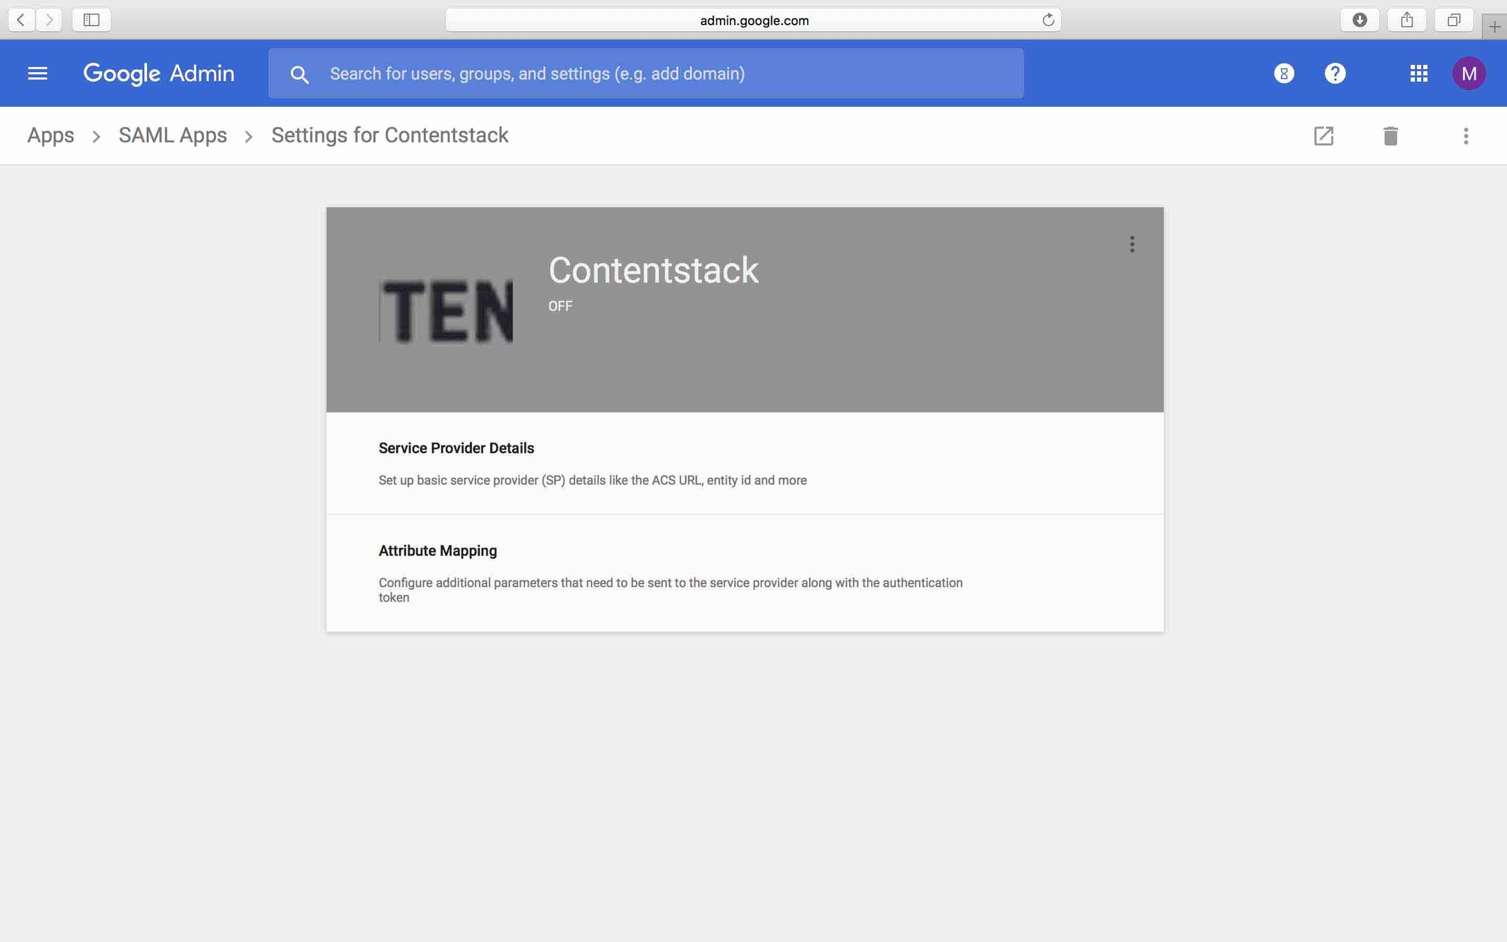Click the OFF status label
The image size is (1507, 942).
click(560, 306)
